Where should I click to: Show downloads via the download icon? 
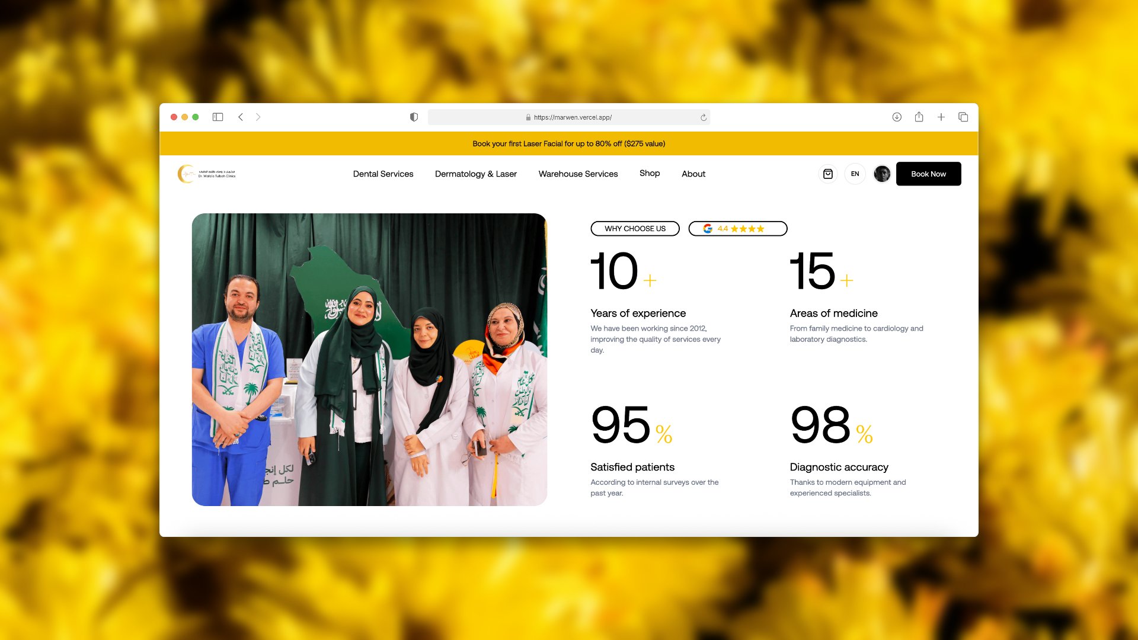[897, 117]
